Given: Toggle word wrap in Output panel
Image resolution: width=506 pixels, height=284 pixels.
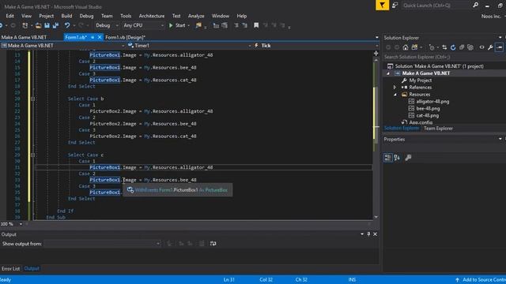Looking at the screenshot, I should click(x=213, y=244).
